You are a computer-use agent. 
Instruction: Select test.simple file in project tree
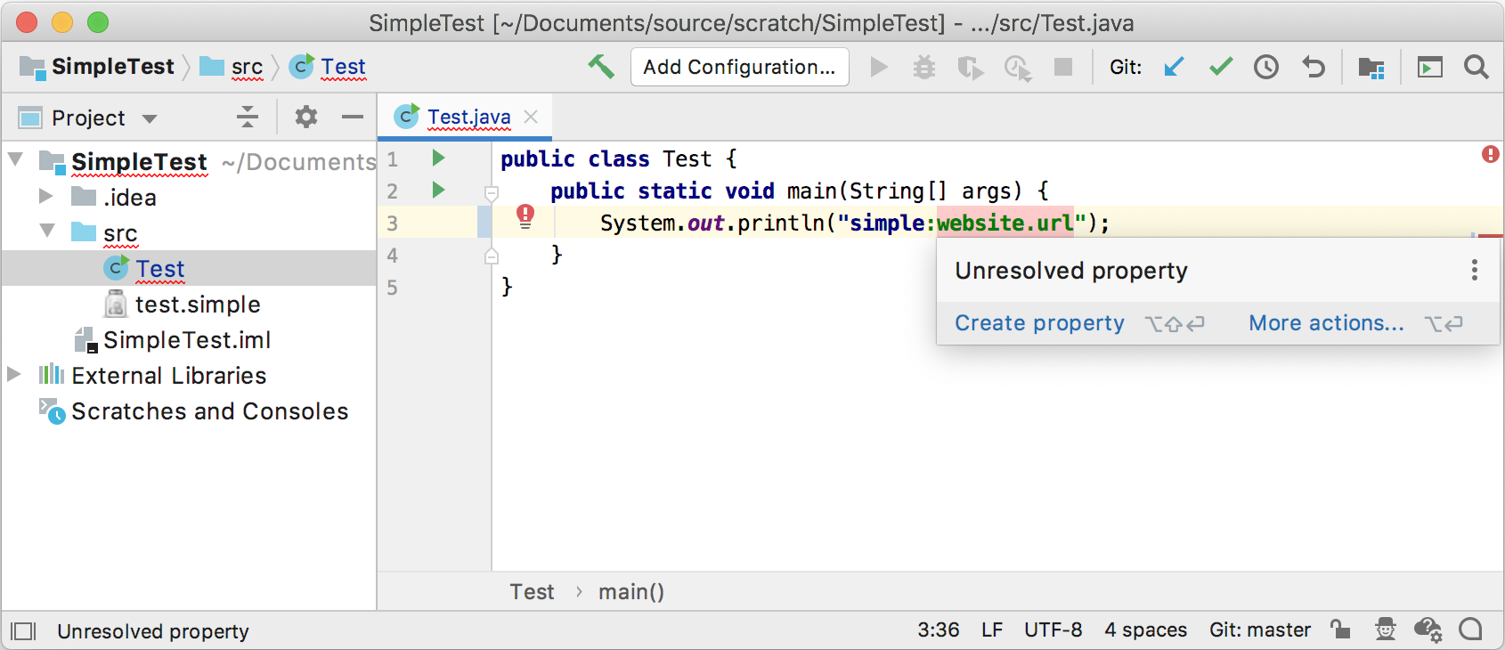point(197,305)
